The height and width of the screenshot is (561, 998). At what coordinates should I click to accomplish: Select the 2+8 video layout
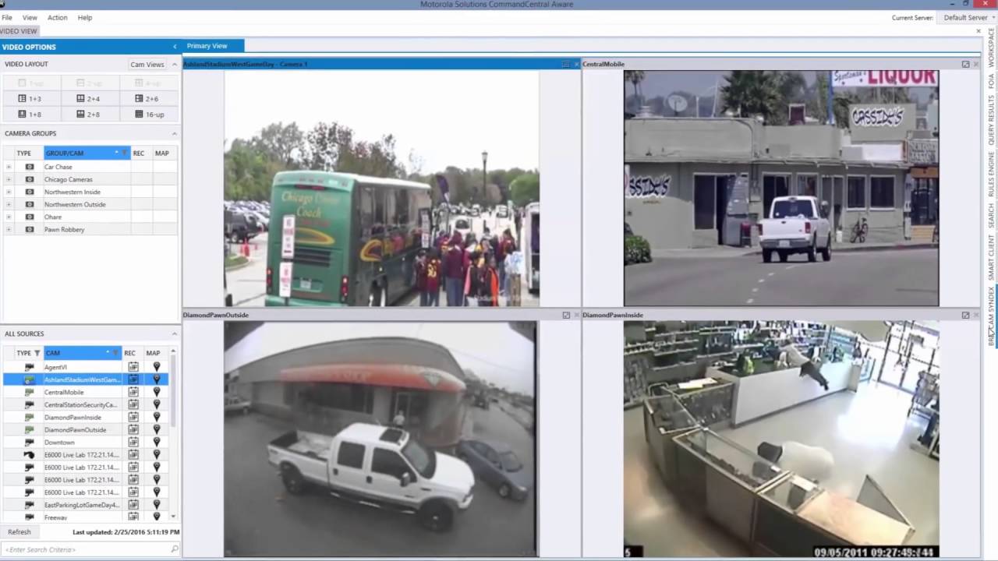(88, 115)
